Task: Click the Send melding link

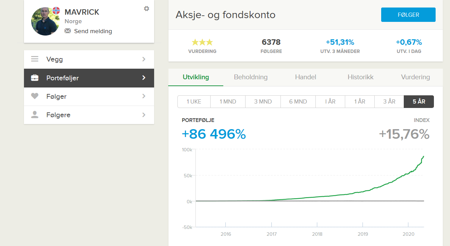Action: [x=93, y=31]
